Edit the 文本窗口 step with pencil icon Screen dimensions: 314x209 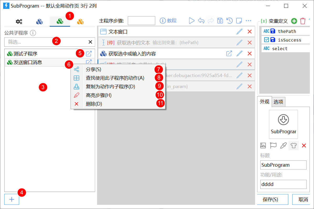[x=239, y=32]
